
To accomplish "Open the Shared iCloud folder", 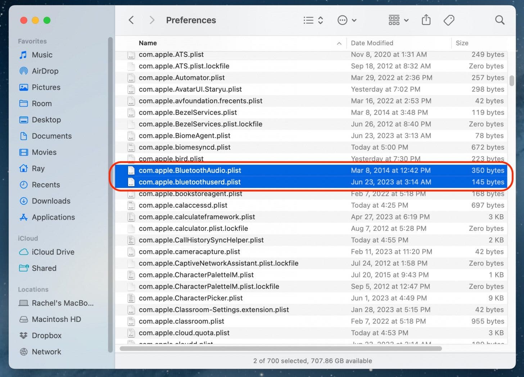I will point(44,268).
